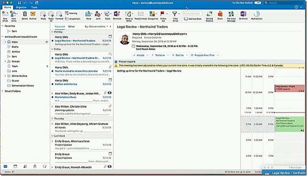Viewport: 307px width, 176px height.
Task: Select the green Legal Review calendar event
Action: coord(290,124)
